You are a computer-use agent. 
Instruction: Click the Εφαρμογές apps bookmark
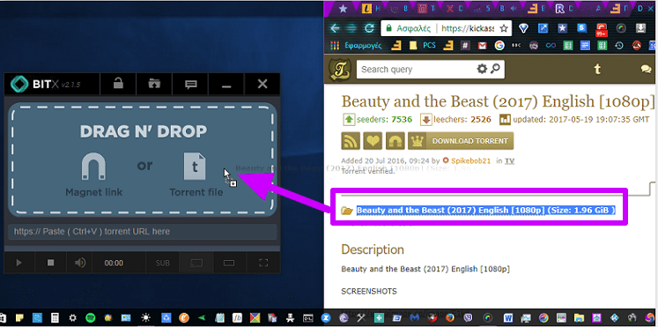[358, 45]
